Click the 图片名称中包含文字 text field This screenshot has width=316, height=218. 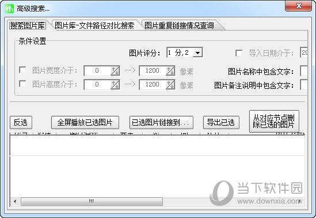304,71
